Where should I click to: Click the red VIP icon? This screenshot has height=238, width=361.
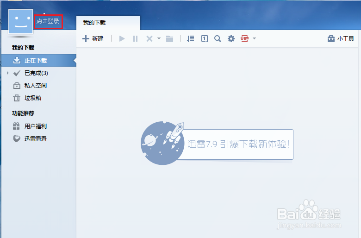pyautogui.click(x=244, y=39)
